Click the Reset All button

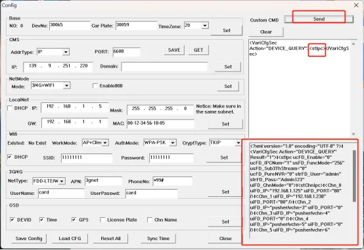tap(111, 238)
